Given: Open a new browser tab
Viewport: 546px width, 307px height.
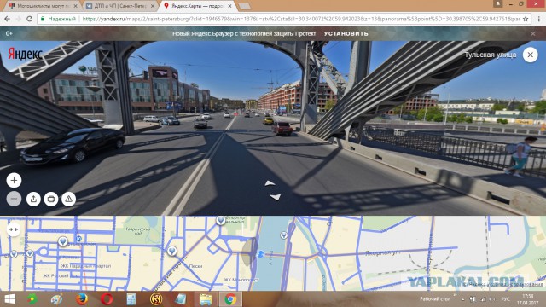Looking at the screenshot, I should 245,6.
